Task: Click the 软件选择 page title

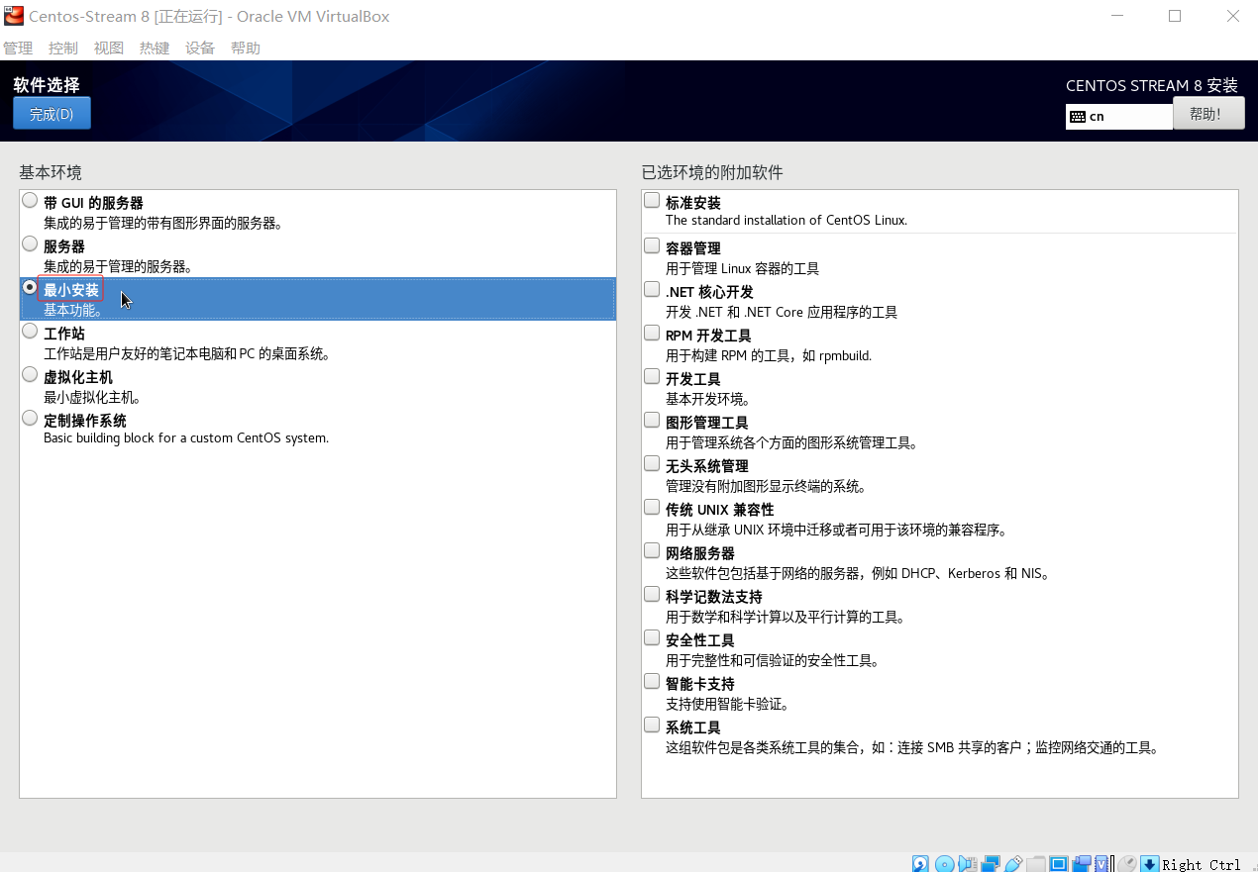Action: tap(47, 85)
